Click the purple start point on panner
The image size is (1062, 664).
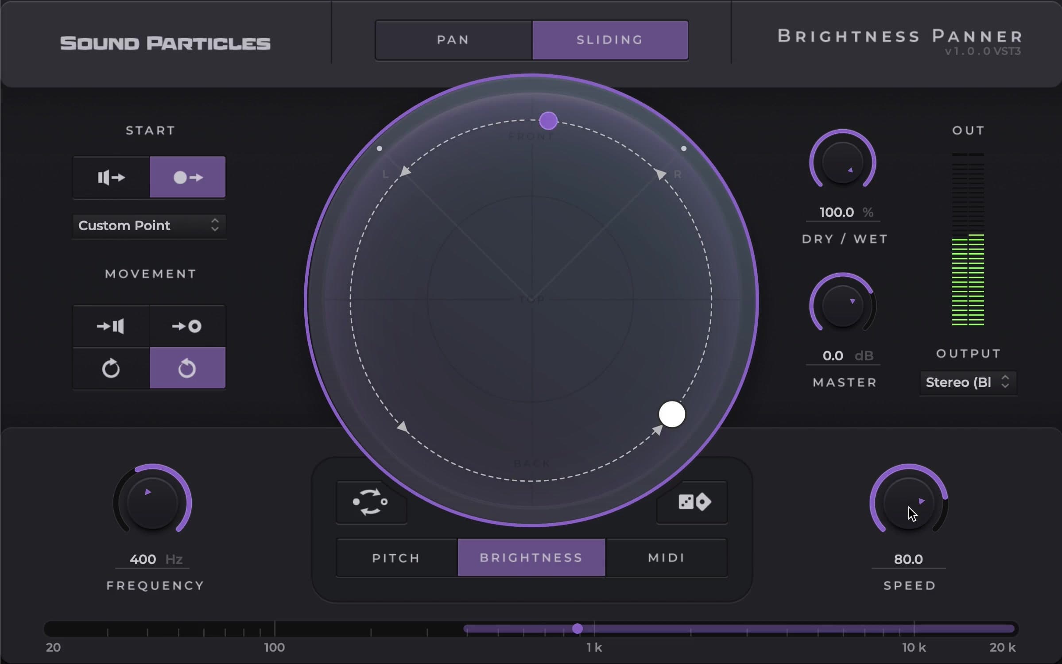pos(548,120)
